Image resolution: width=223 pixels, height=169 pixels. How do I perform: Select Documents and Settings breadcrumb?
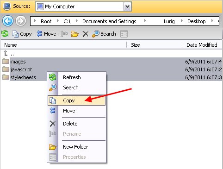tap(109, 21)
